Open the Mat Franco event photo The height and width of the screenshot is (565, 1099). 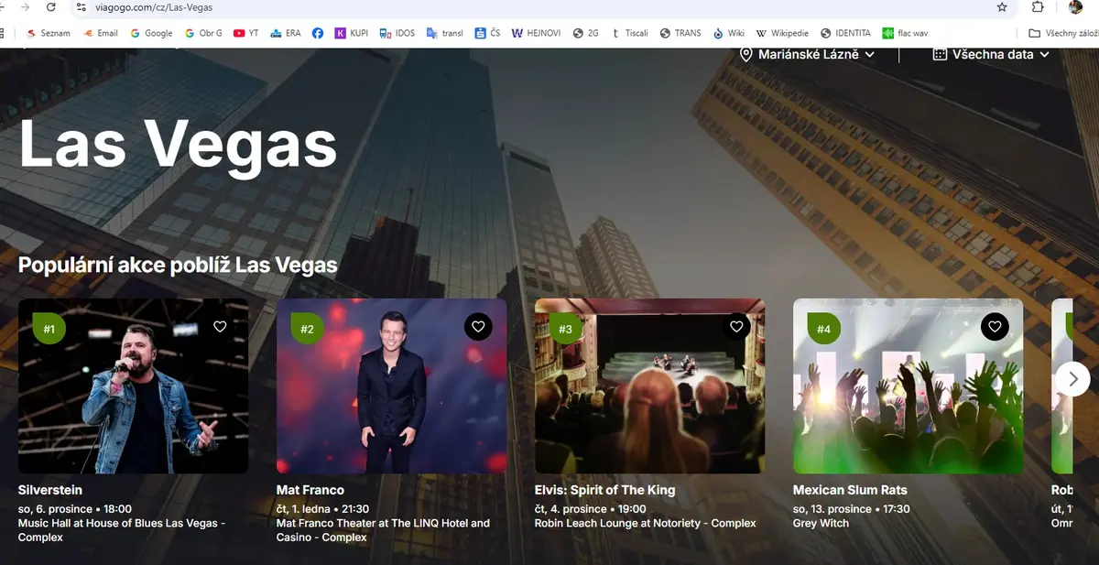(x=391, y=386)
